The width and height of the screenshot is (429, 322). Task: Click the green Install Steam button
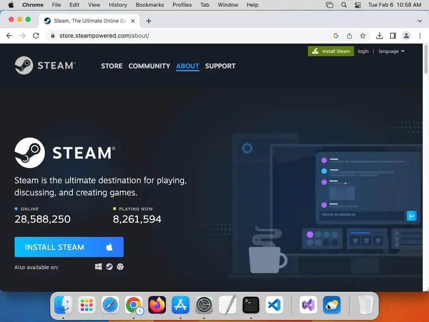click(331, 51)
